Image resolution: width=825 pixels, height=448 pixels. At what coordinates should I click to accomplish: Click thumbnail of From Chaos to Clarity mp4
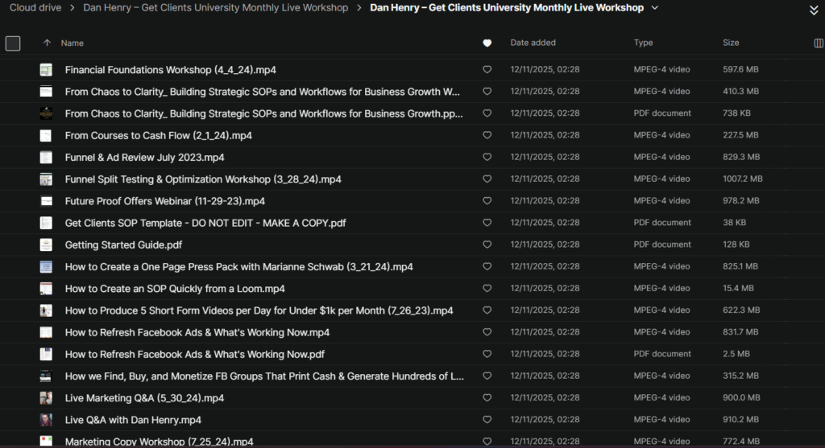(x=46, y=92)
